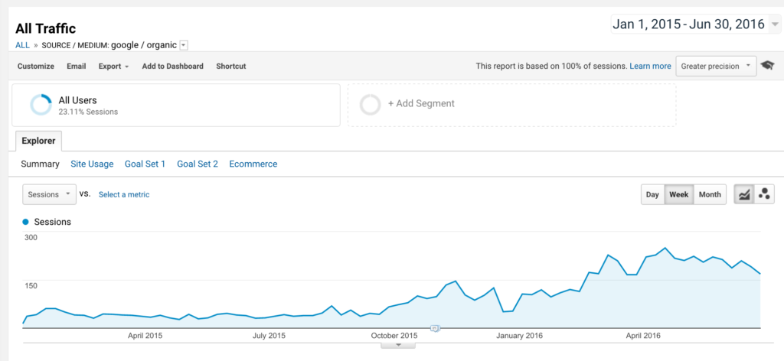Switch to the Site Usage tab
784x361 pixels.
point(92,164)
